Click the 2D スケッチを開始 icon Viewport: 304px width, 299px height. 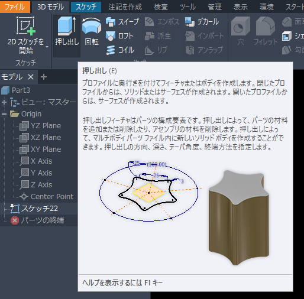click(26, 26)
